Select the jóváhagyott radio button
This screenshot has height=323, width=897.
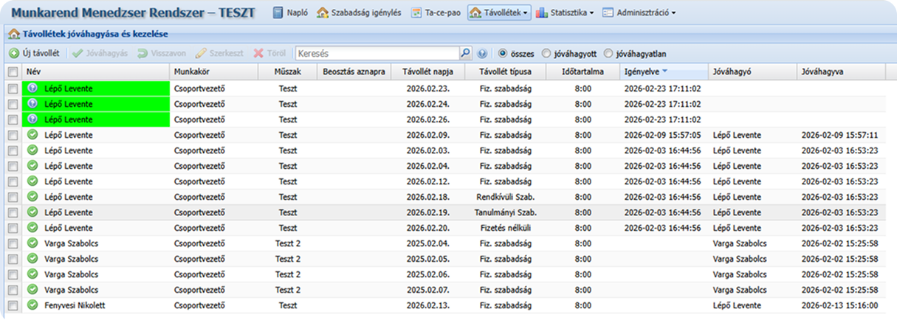(x=546, y=54)
